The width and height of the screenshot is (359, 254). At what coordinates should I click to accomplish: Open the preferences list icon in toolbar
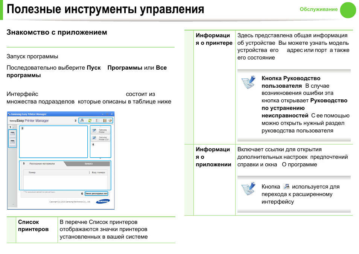coord(97,121)
